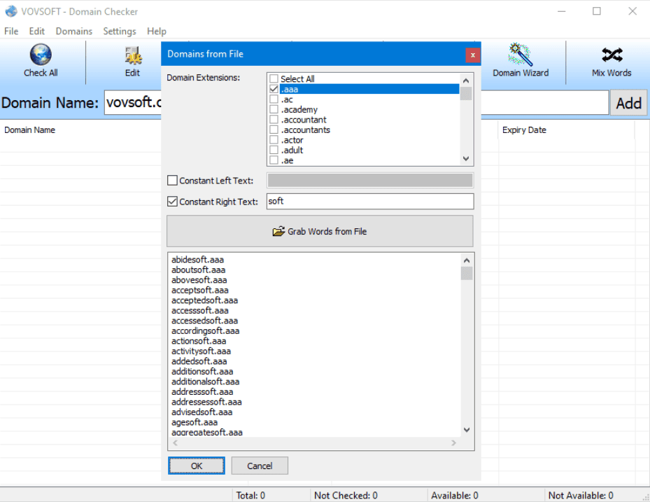Click the VOVSOFT app icon in title bar
The image size is (650, 502).
click(x=11, y=11)
